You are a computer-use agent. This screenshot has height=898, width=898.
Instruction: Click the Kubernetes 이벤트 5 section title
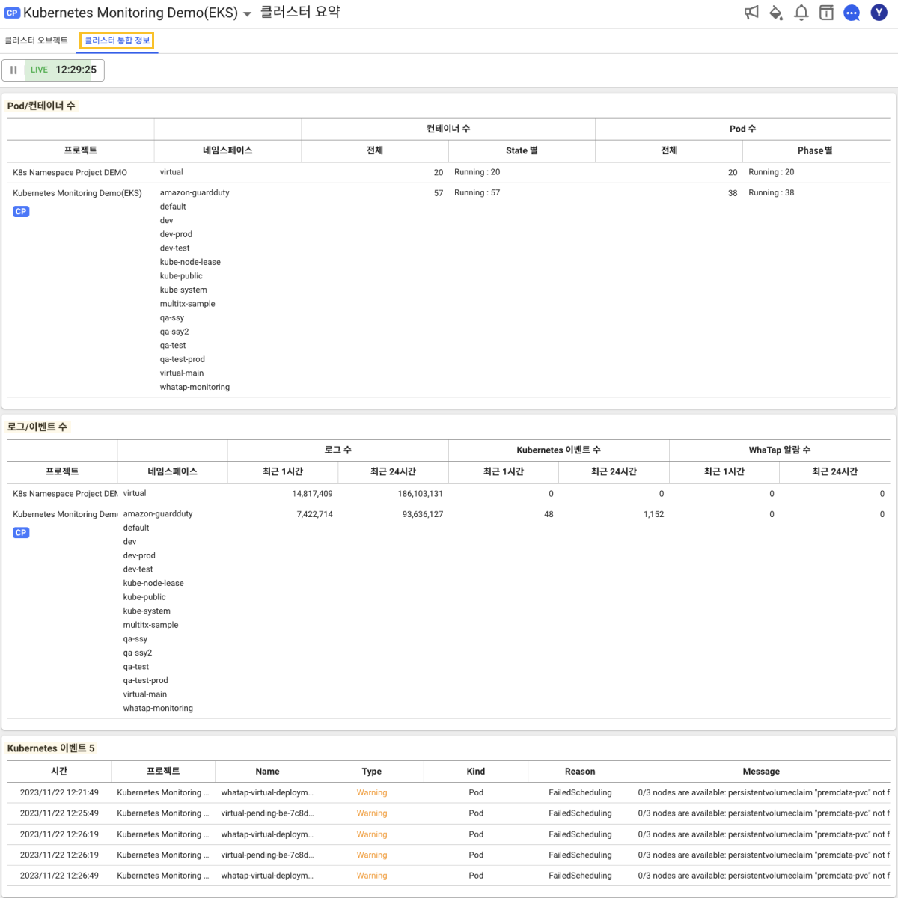(x=51, y=748)
